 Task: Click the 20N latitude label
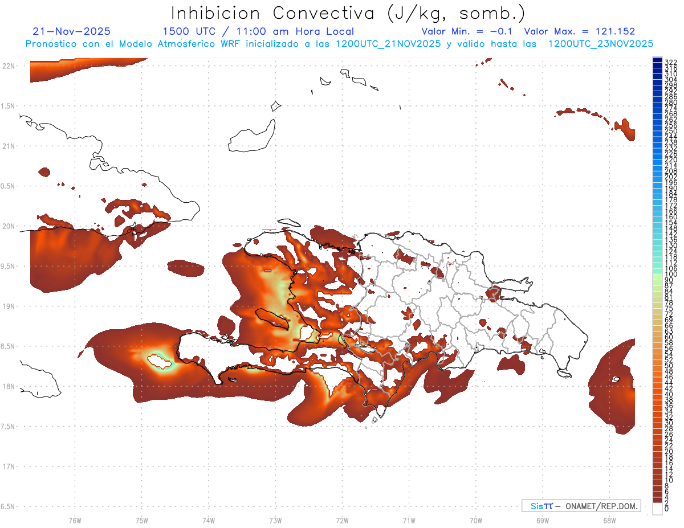(x=9, y=226)
